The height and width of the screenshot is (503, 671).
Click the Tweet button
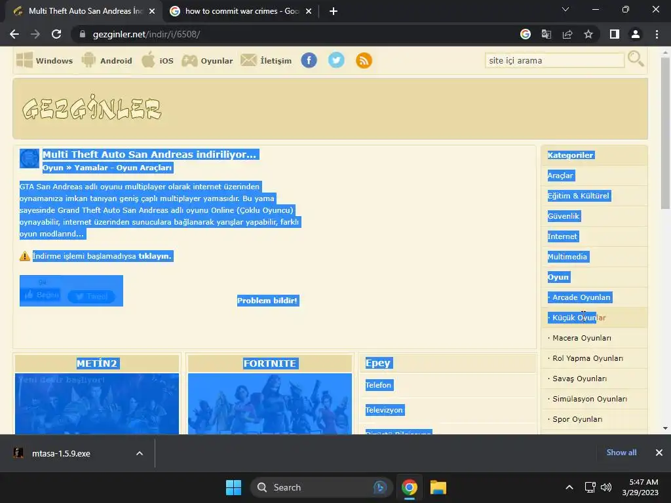pos(91,296)
